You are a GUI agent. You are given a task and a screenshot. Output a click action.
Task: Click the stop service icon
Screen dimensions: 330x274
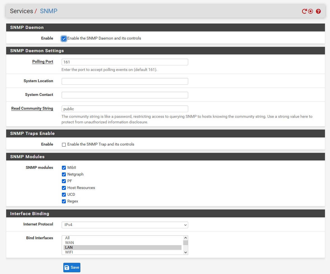tap(310, 11)
